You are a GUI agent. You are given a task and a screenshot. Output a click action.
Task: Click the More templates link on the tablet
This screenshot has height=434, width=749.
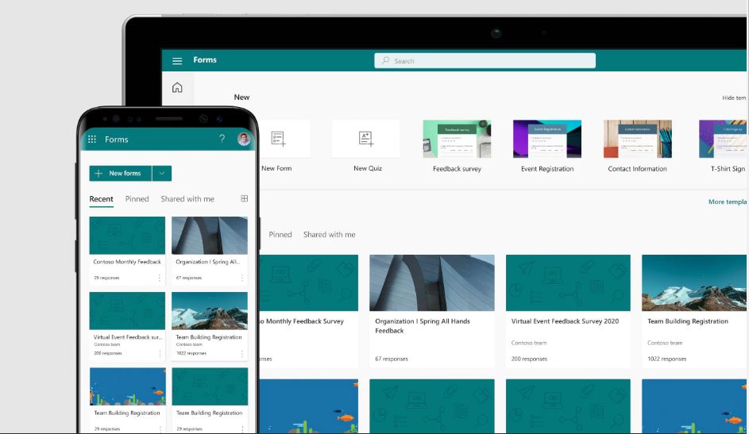728,202
